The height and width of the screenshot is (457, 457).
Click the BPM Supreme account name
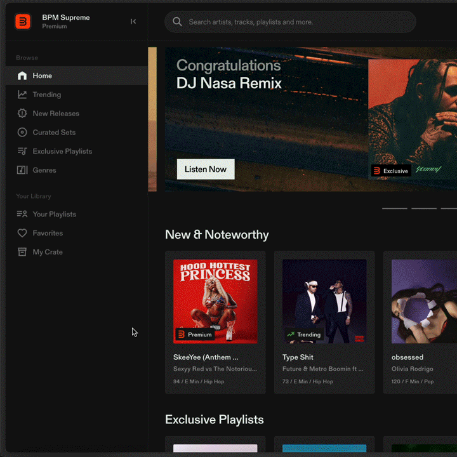click(66, 18)
